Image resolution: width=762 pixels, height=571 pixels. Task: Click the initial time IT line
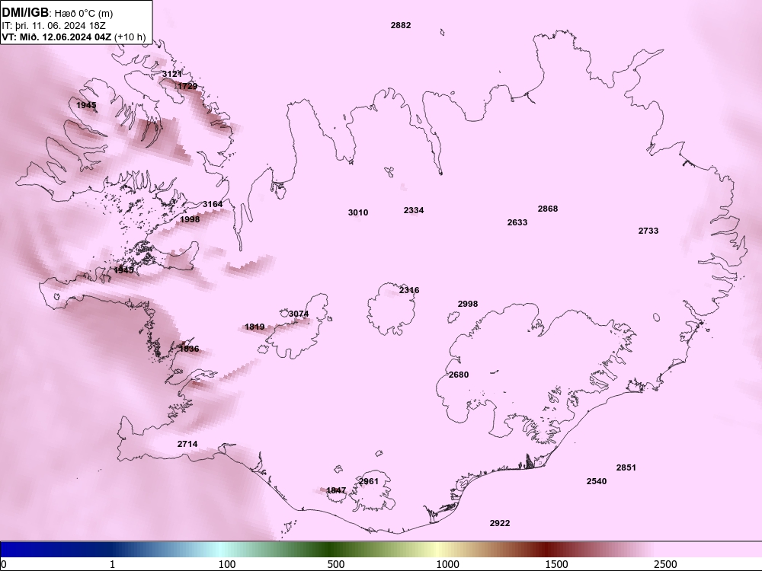[53, 25]
